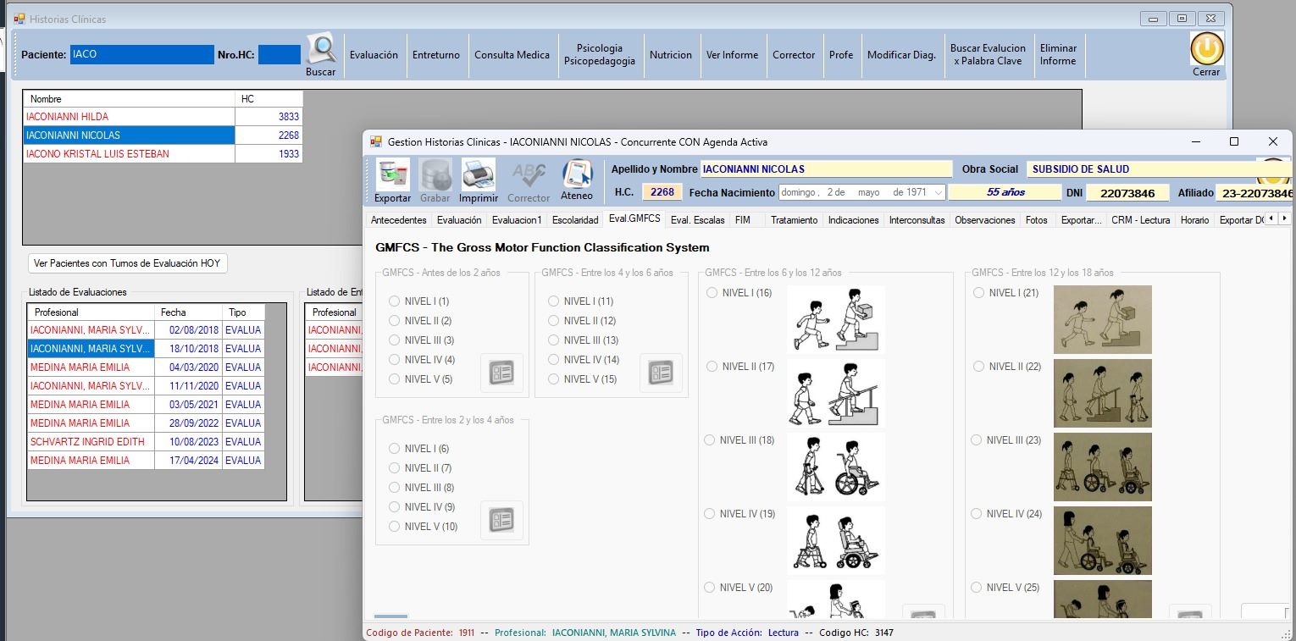Click the Exportar icon in Gestion window

point(392,174)
